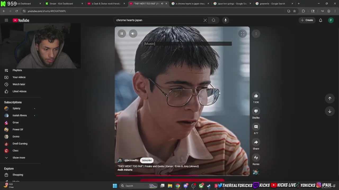Open a new browser tab
This screenshot has width=339, height=190.
[x=298, y=4]
